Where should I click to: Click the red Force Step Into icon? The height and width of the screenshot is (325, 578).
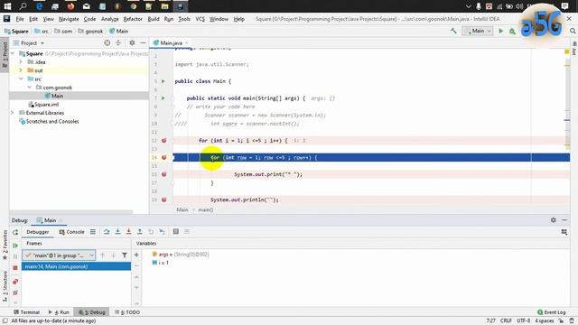pyautogui.click(x=128, y=232)
